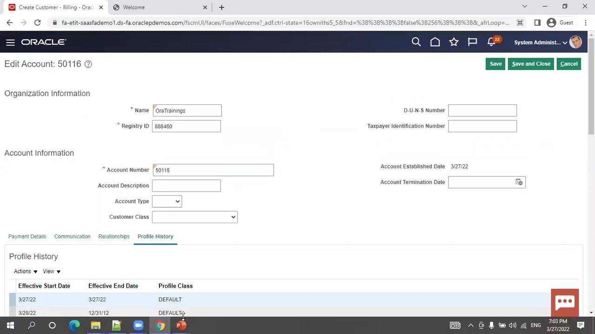Open PowerPoint from taskbar

point(181,325)
